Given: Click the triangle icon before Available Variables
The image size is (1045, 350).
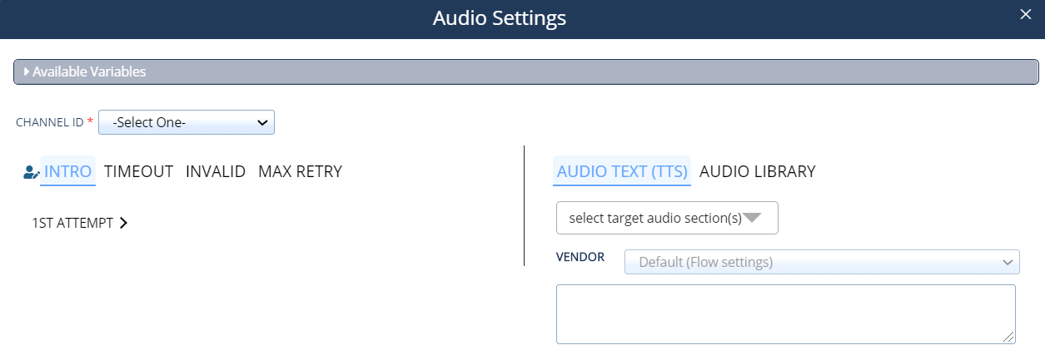Looking at the screenshot, I should click(27, 71).
